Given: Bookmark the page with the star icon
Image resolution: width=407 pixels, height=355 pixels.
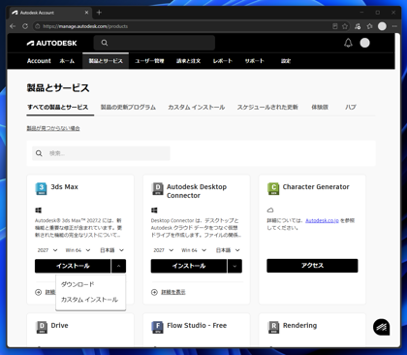Looking at the screenshot, I should point(345,26).
